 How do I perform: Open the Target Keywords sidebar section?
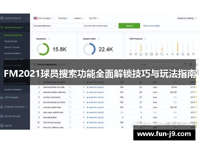13,18
